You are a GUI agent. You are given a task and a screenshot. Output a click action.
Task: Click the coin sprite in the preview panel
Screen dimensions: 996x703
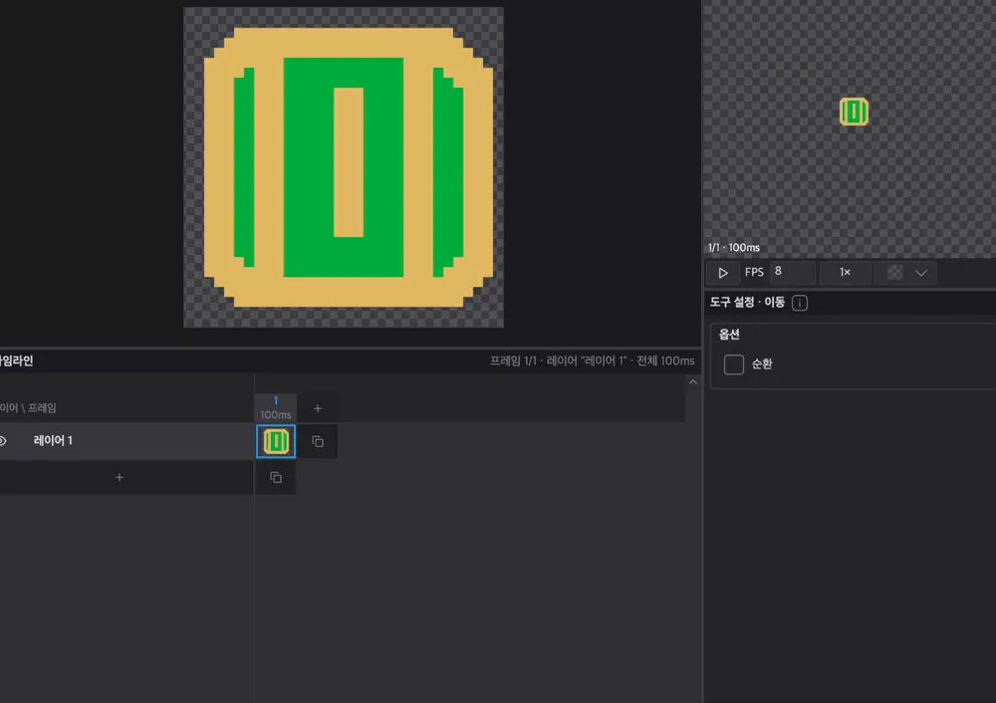(854, 112)
